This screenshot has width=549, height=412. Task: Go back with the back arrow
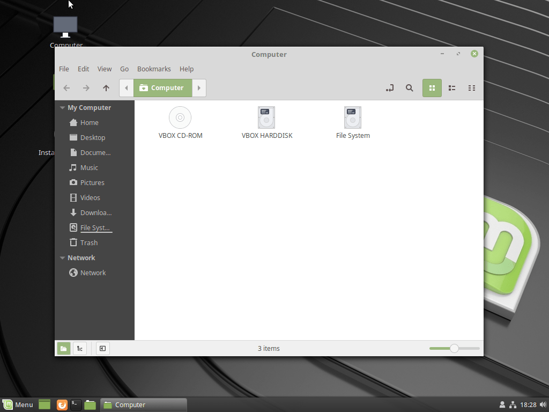click(x=66, y=88)
